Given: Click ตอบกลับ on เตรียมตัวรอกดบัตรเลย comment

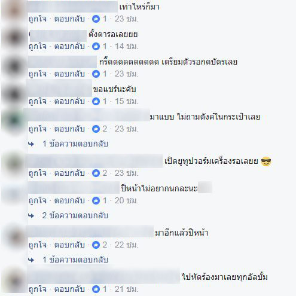Looking at the screenshot, I should click(x=69, y=74).
